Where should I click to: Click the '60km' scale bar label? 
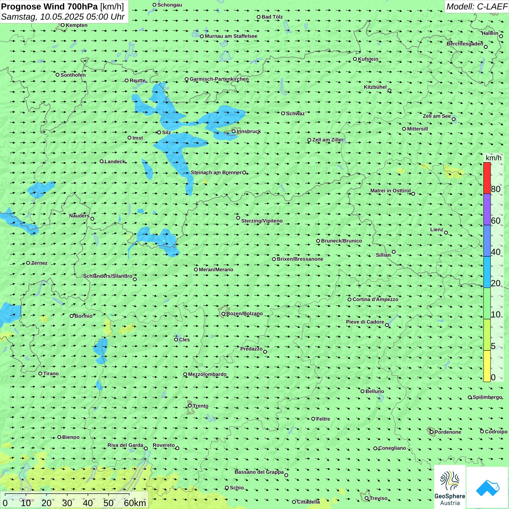135,503
